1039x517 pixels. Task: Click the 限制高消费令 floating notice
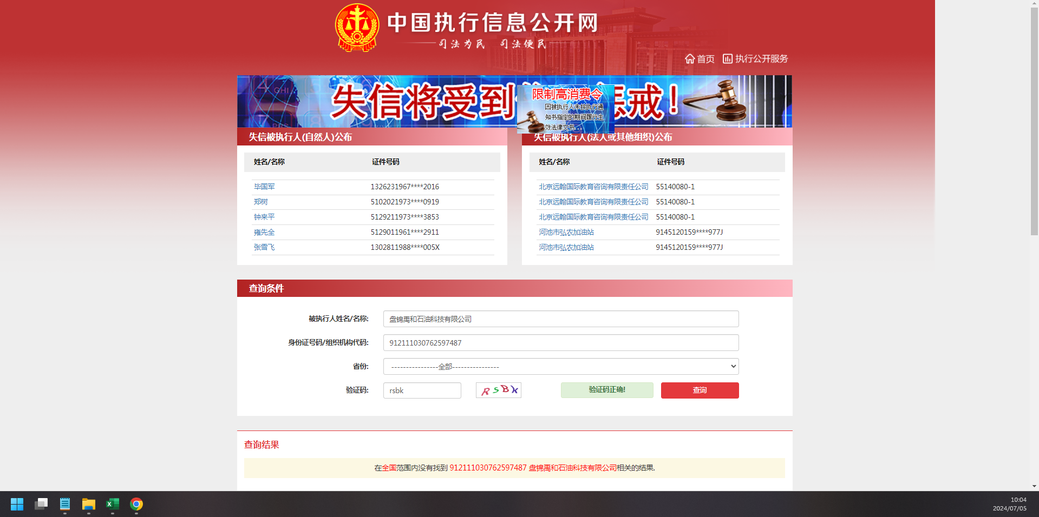coord(566,109)
